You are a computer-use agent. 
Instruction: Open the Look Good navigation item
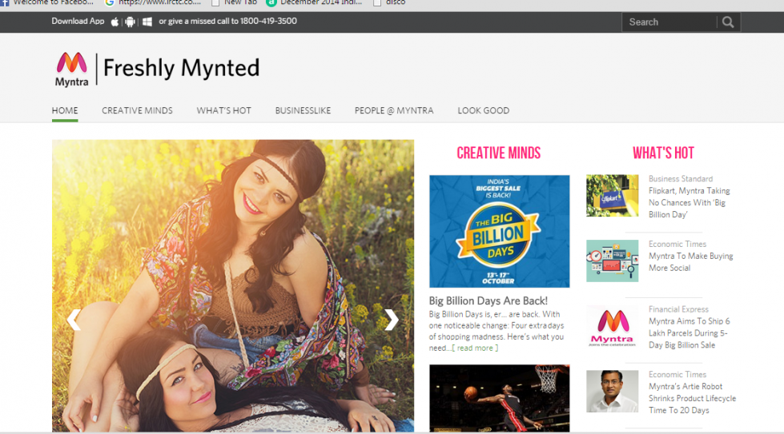483,110
